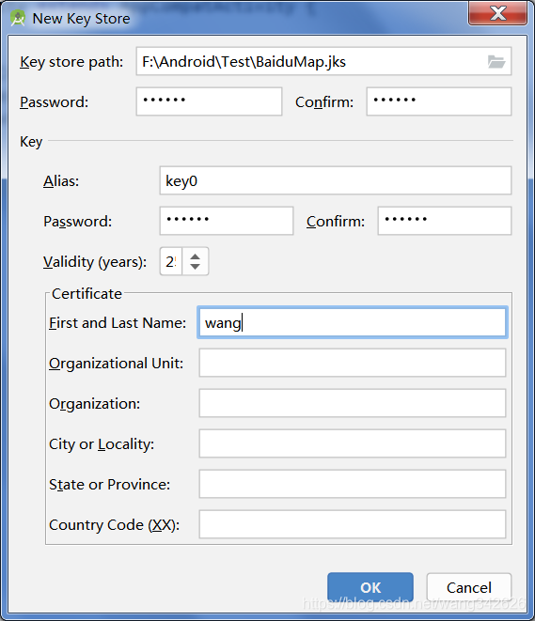Click the 'Certificate' group heading

click(x=87, y=294)
